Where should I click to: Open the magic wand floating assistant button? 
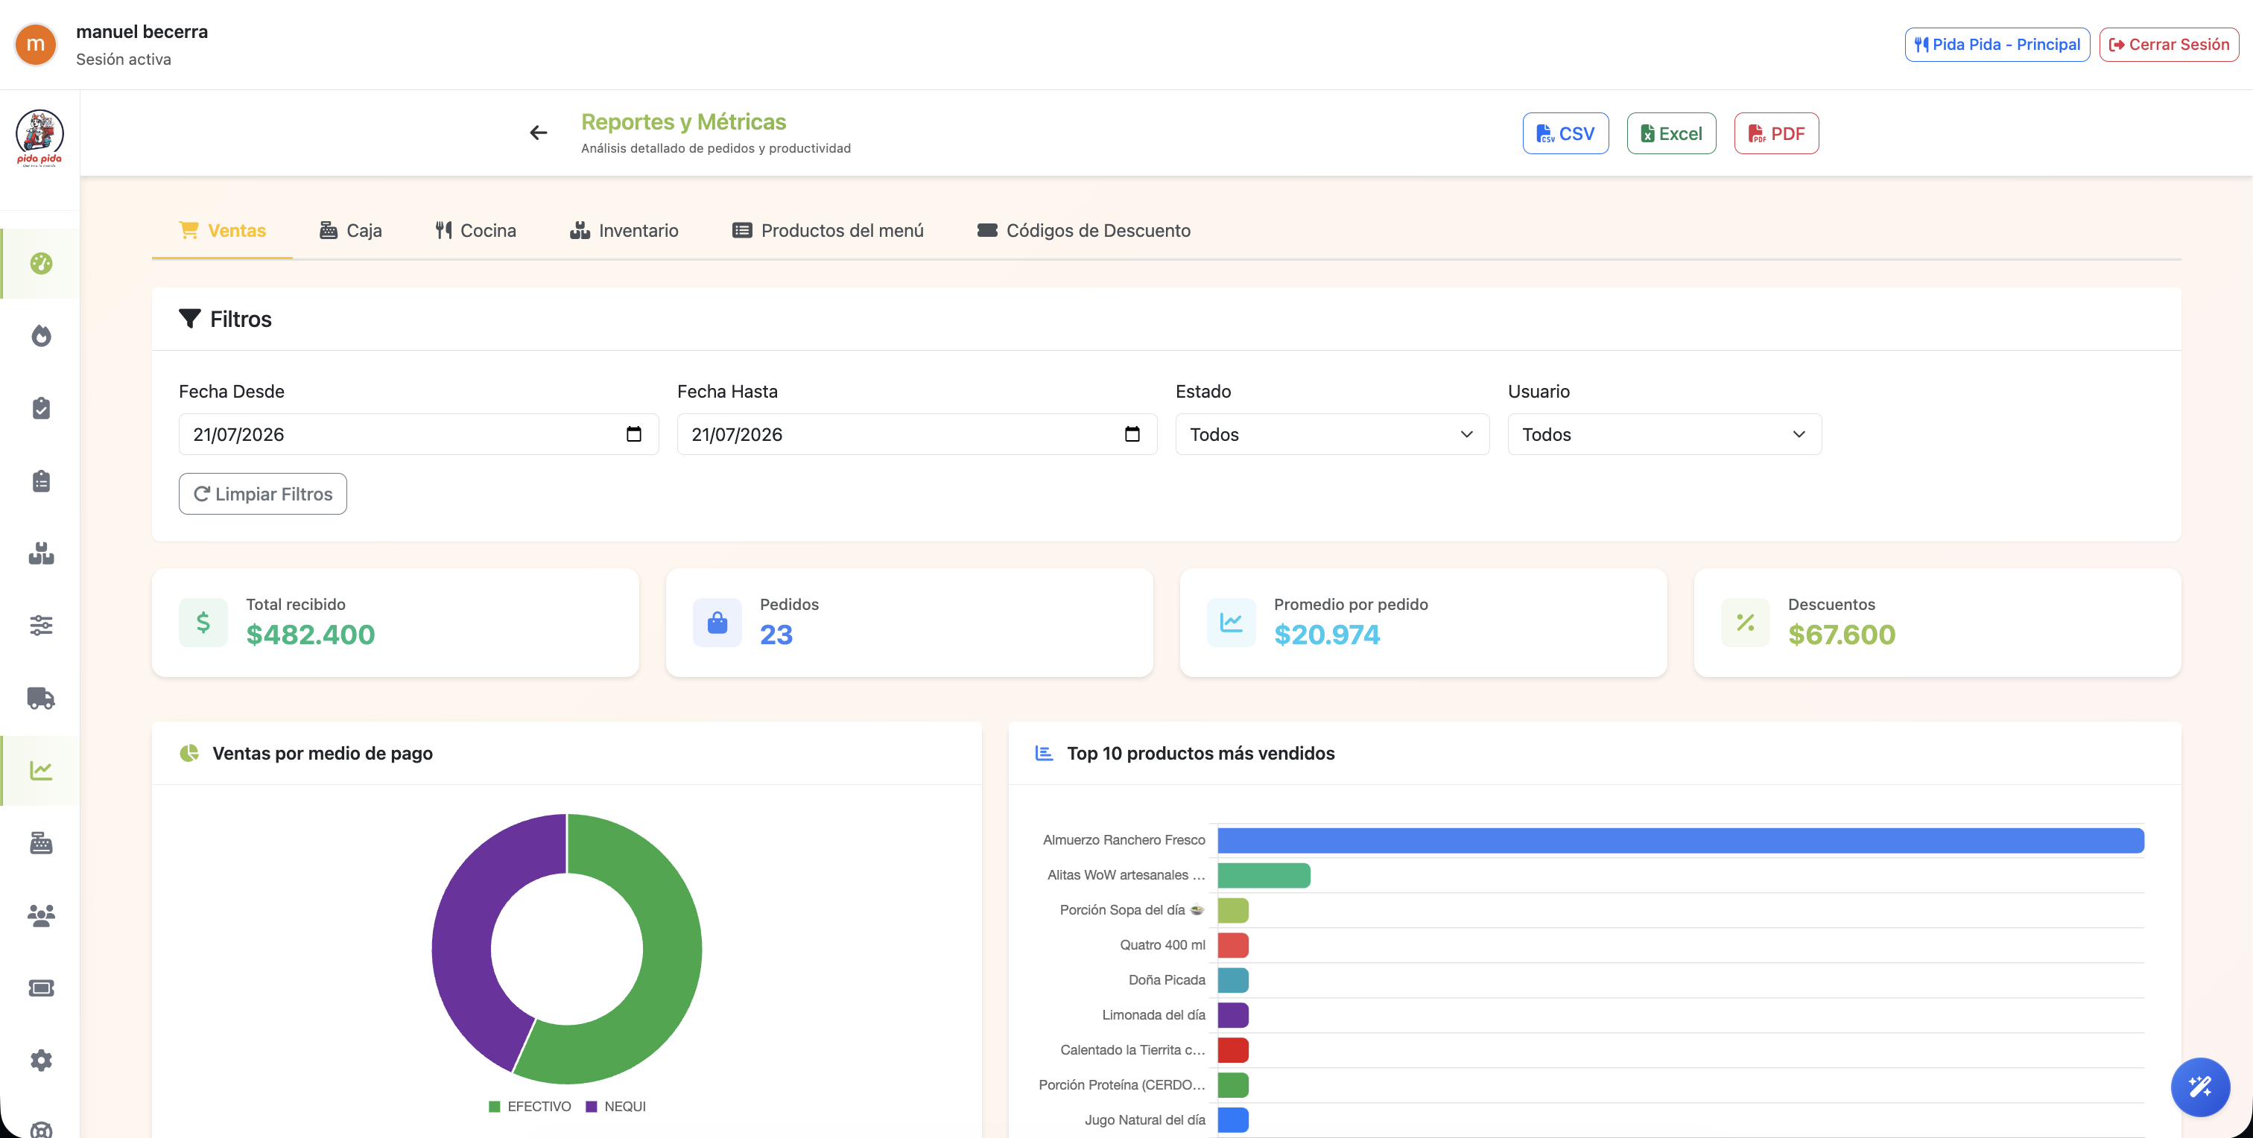click(x=2199, y=1087)
